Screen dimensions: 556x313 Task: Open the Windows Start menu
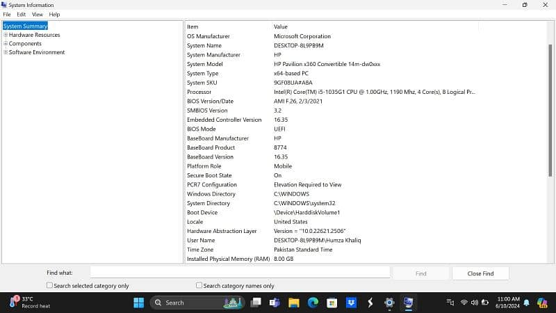coord(138,303)
